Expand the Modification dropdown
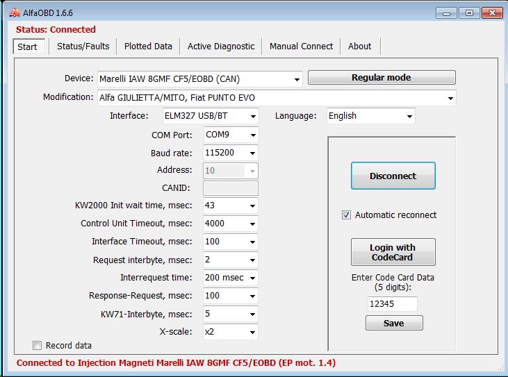Viewport: 508px width, 377px height. pos(450,98)
